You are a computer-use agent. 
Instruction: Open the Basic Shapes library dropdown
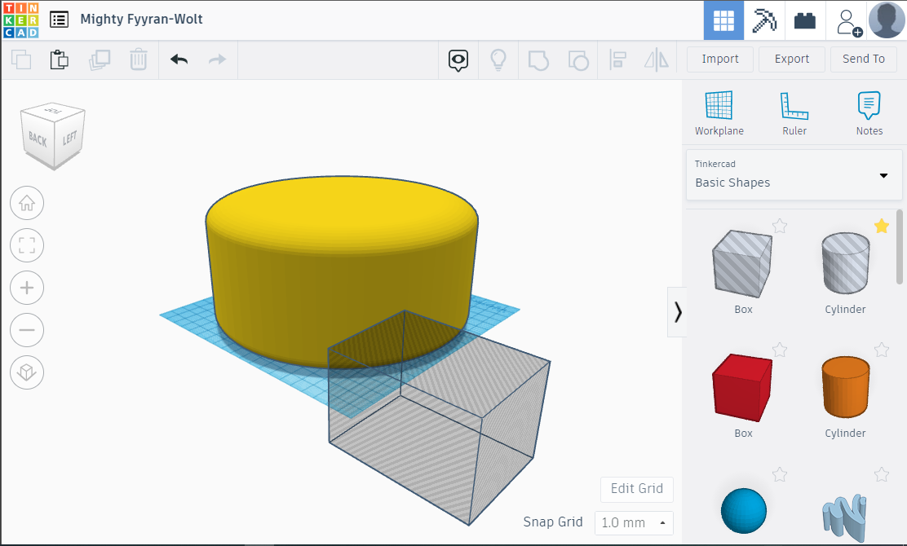(794, 175)
